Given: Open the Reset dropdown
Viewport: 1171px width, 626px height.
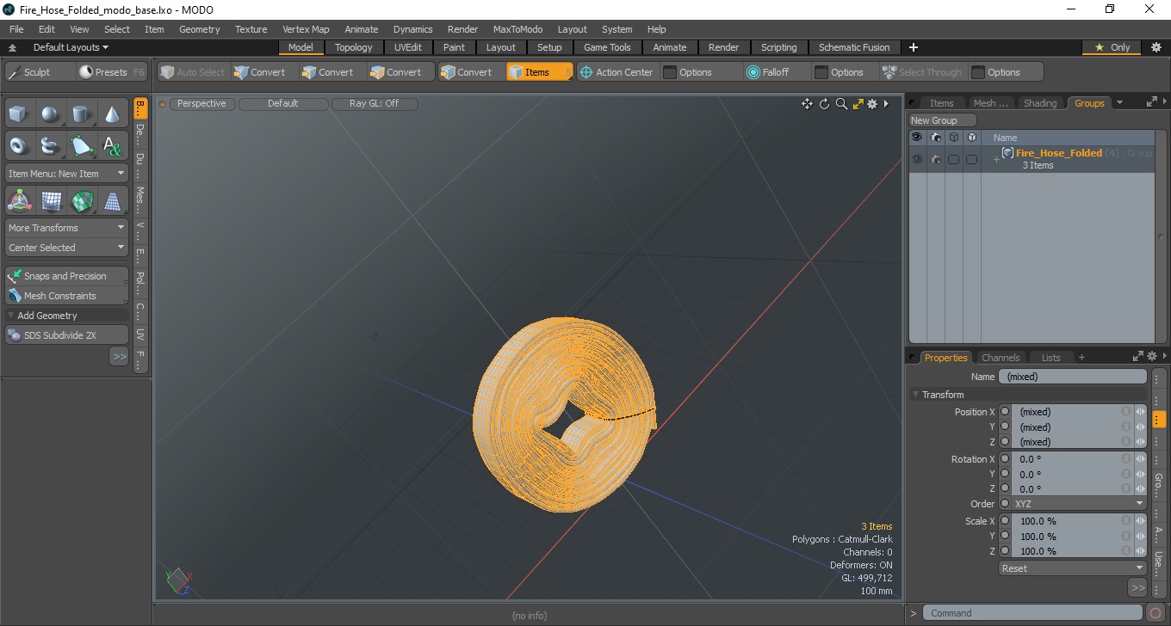Looking at the screenshot, I should tap(1072, 568).
